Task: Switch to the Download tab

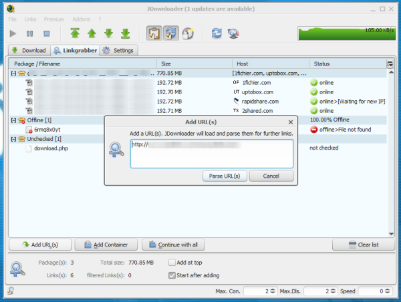Action: [28, 50]
